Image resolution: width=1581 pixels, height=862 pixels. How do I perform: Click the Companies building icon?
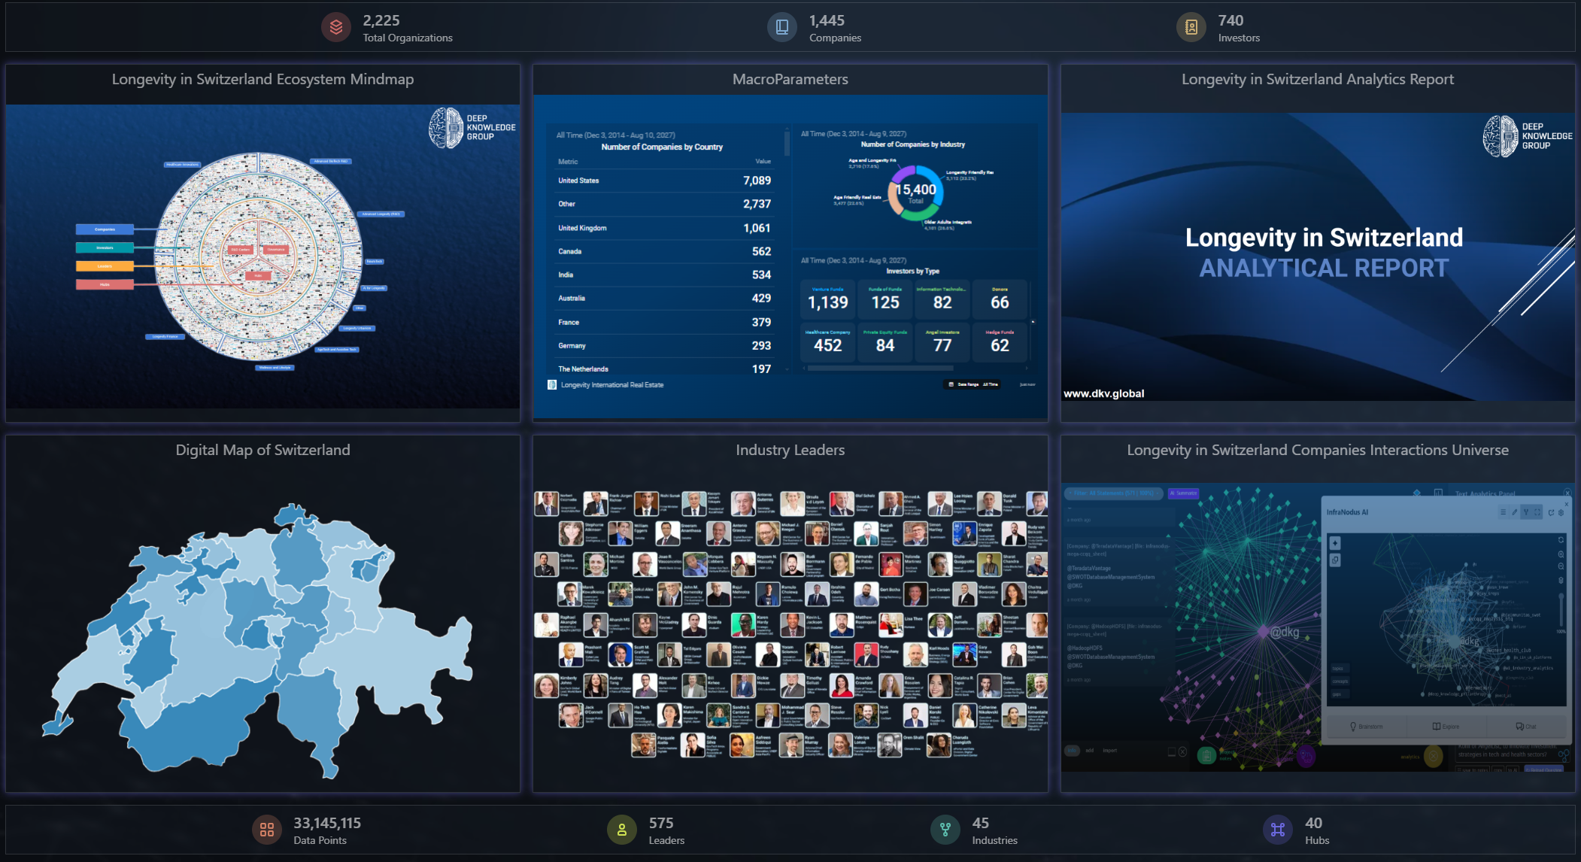pyautogui.click(x=781, y=28)
